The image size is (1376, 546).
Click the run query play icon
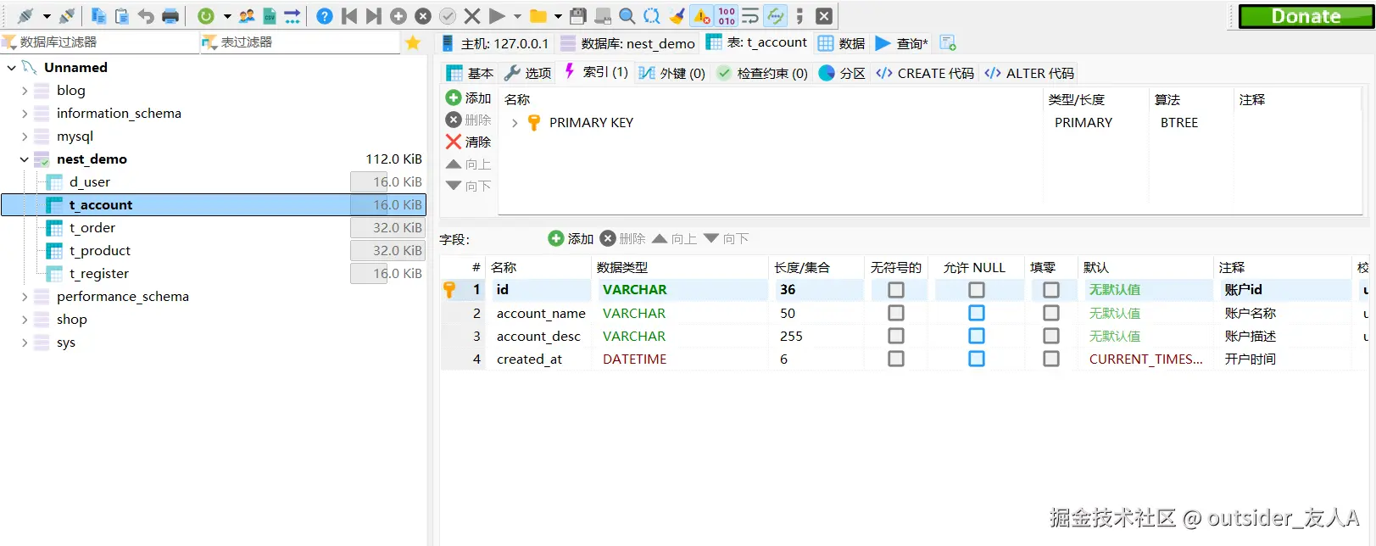pos(498,16)
